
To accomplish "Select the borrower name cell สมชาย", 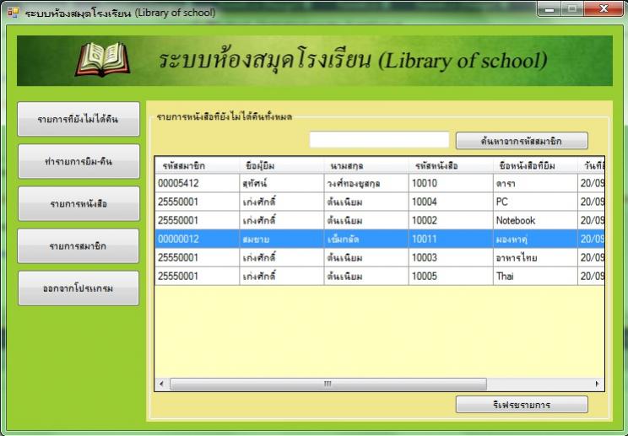I will [x=282, y=240].
